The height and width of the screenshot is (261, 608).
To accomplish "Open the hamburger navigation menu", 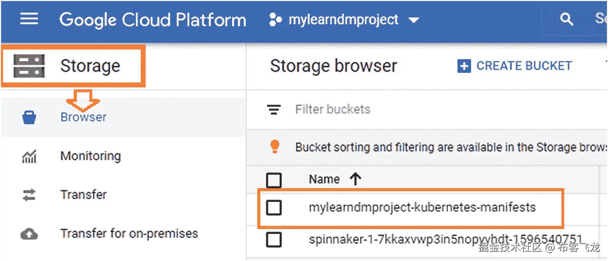I will (x=29, y=19).
